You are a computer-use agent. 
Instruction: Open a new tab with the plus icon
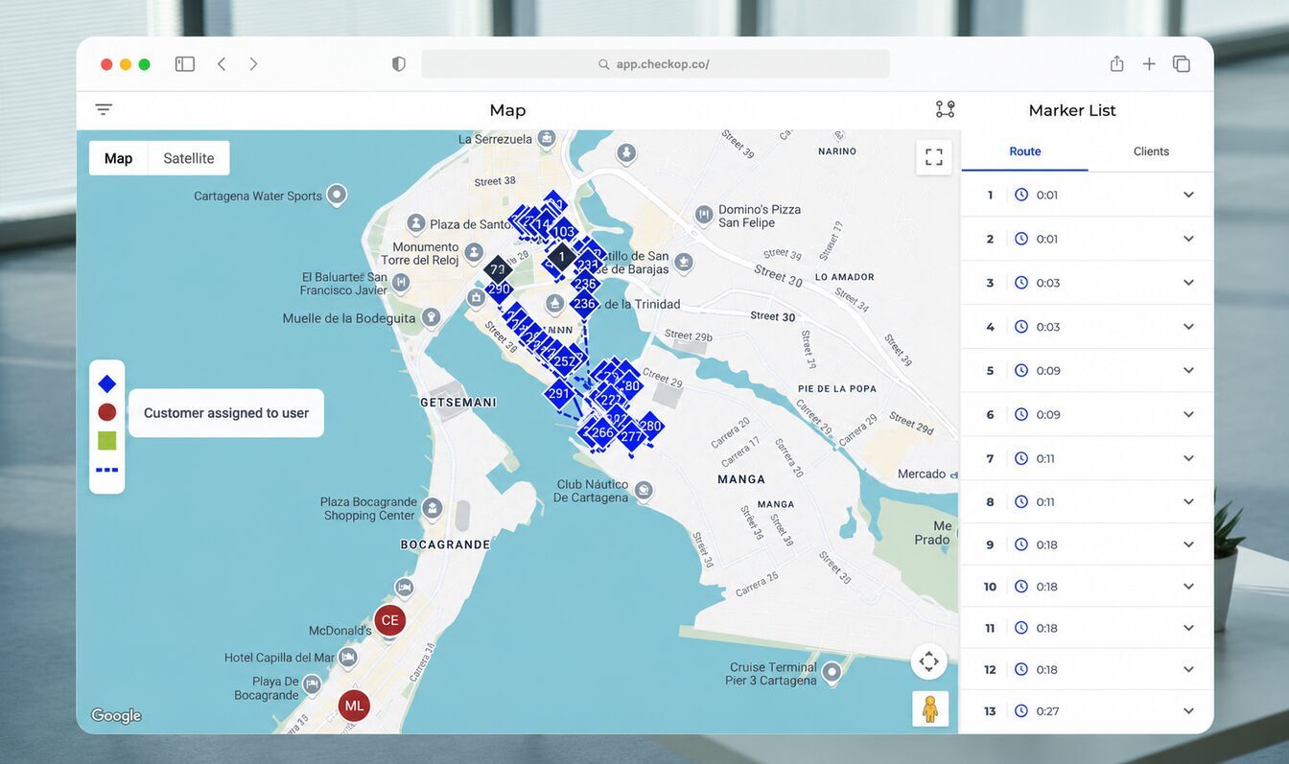tap(1149, 64)
